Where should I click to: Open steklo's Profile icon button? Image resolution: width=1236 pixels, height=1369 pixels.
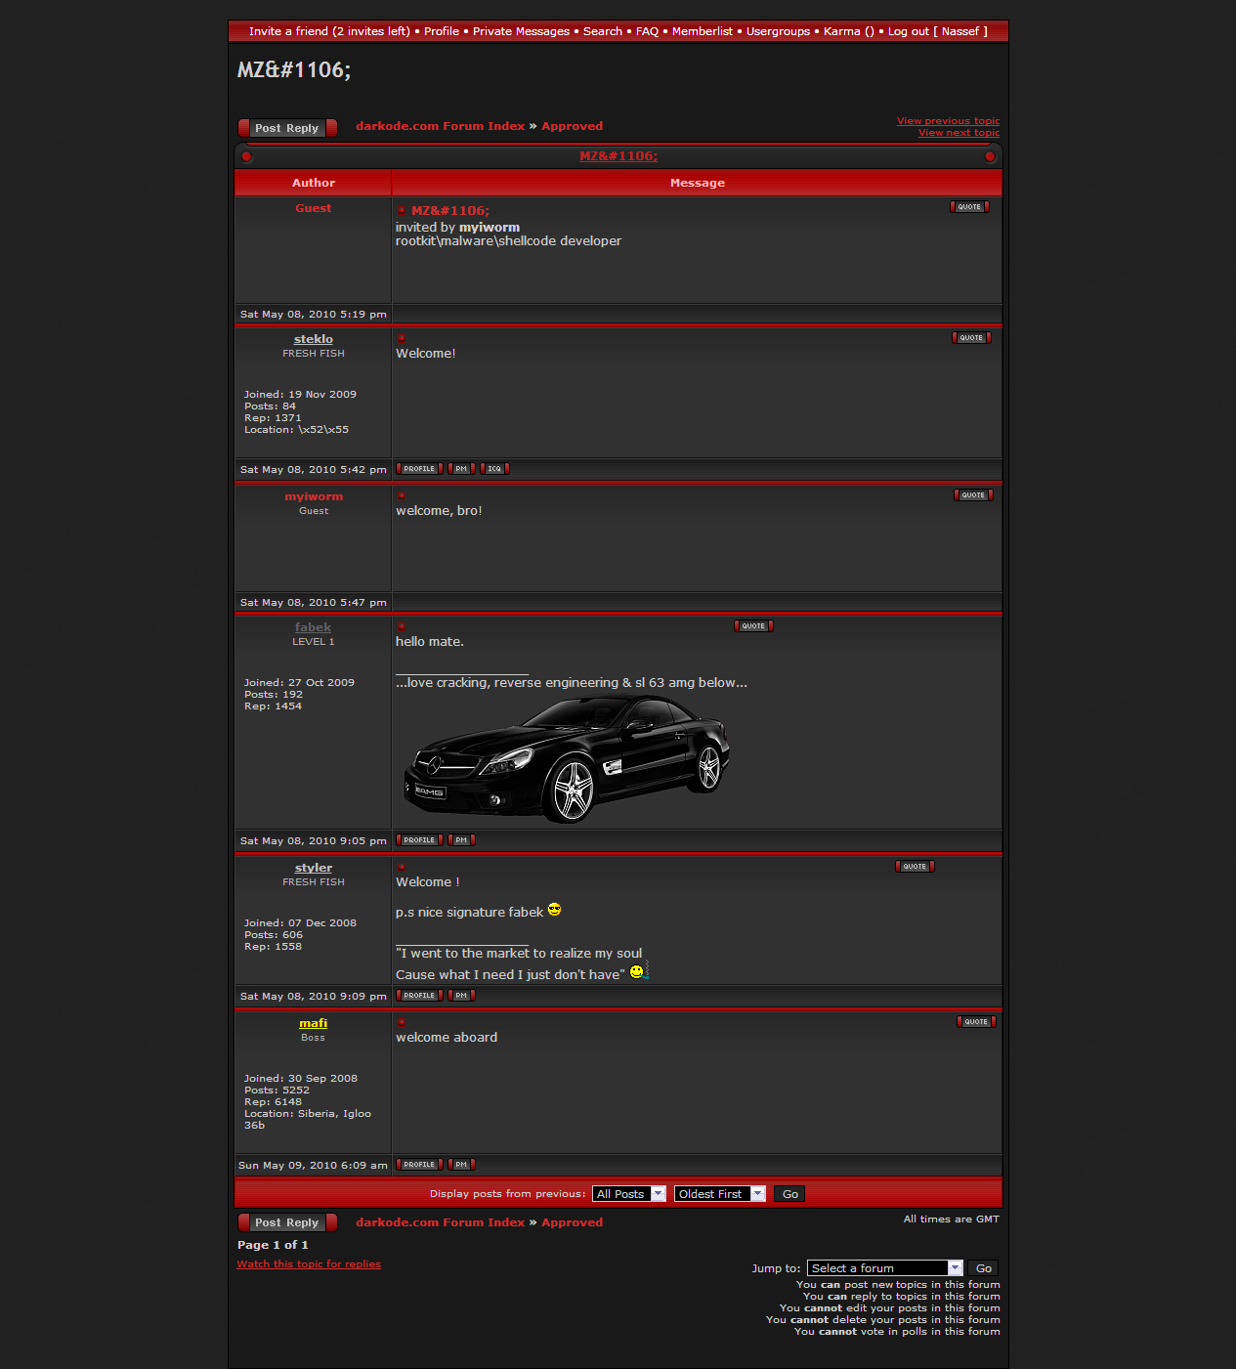(x=419, y=469)
